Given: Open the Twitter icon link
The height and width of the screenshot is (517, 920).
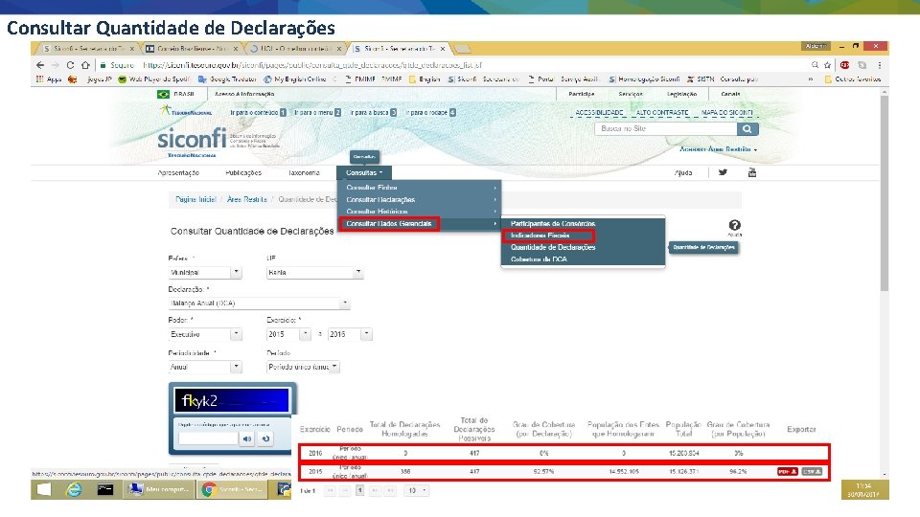Looking at the screenshot, I should pos(723,172).
